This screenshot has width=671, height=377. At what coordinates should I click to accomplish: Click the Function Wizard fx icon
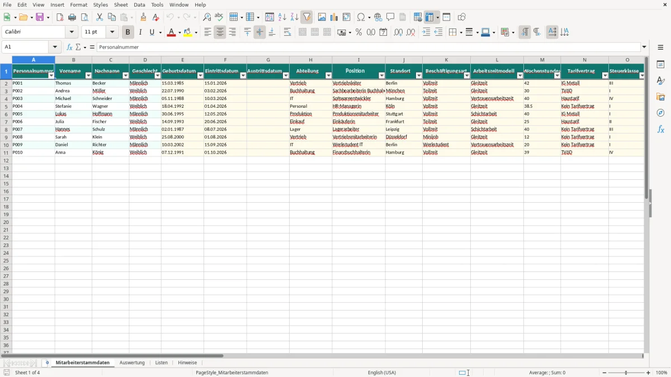click(70, 47)
